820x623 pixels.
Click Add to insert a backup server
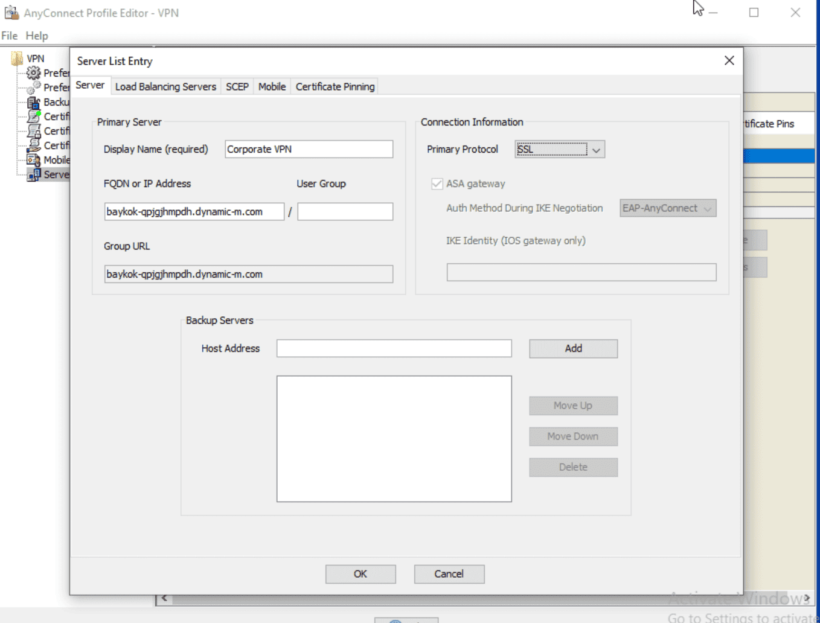572,348
